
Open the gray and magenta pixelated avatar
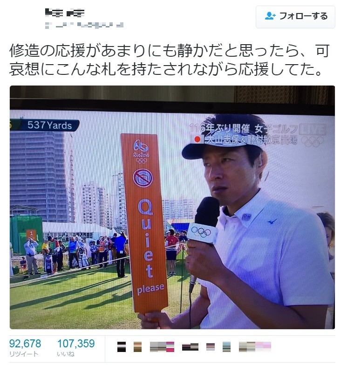[162, 346]
